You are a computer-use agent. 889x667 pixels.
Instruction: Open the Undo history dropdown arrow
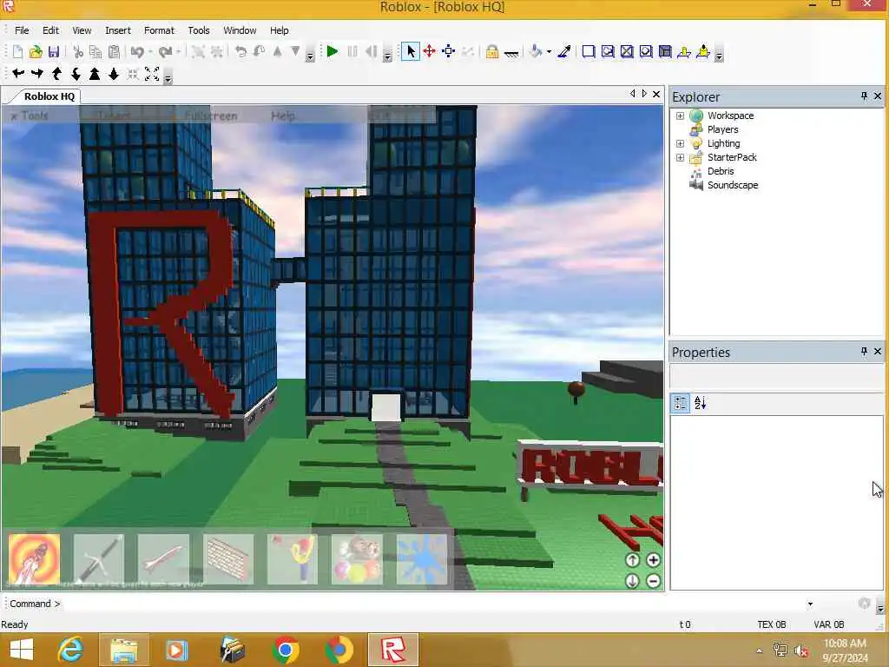coord(150,52)
